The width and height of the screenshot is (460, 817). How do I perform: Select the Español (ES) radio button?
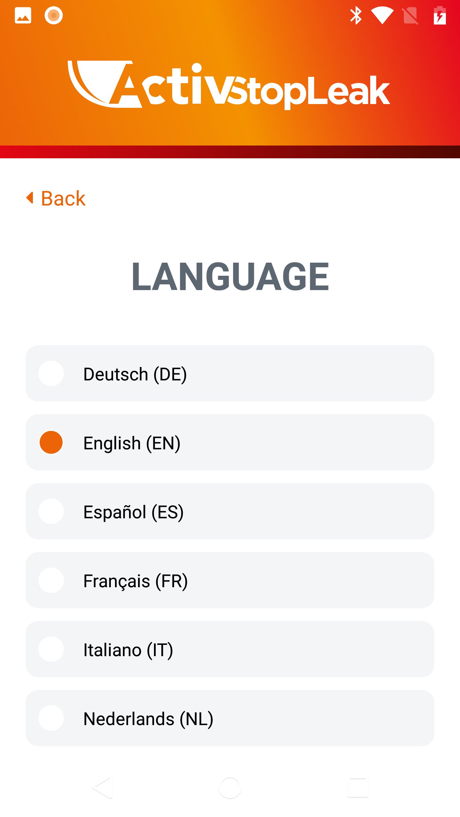[x=51, y=511]
